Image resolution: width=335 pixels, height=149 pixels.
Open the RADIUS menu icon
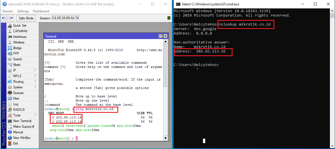(10, 110)
